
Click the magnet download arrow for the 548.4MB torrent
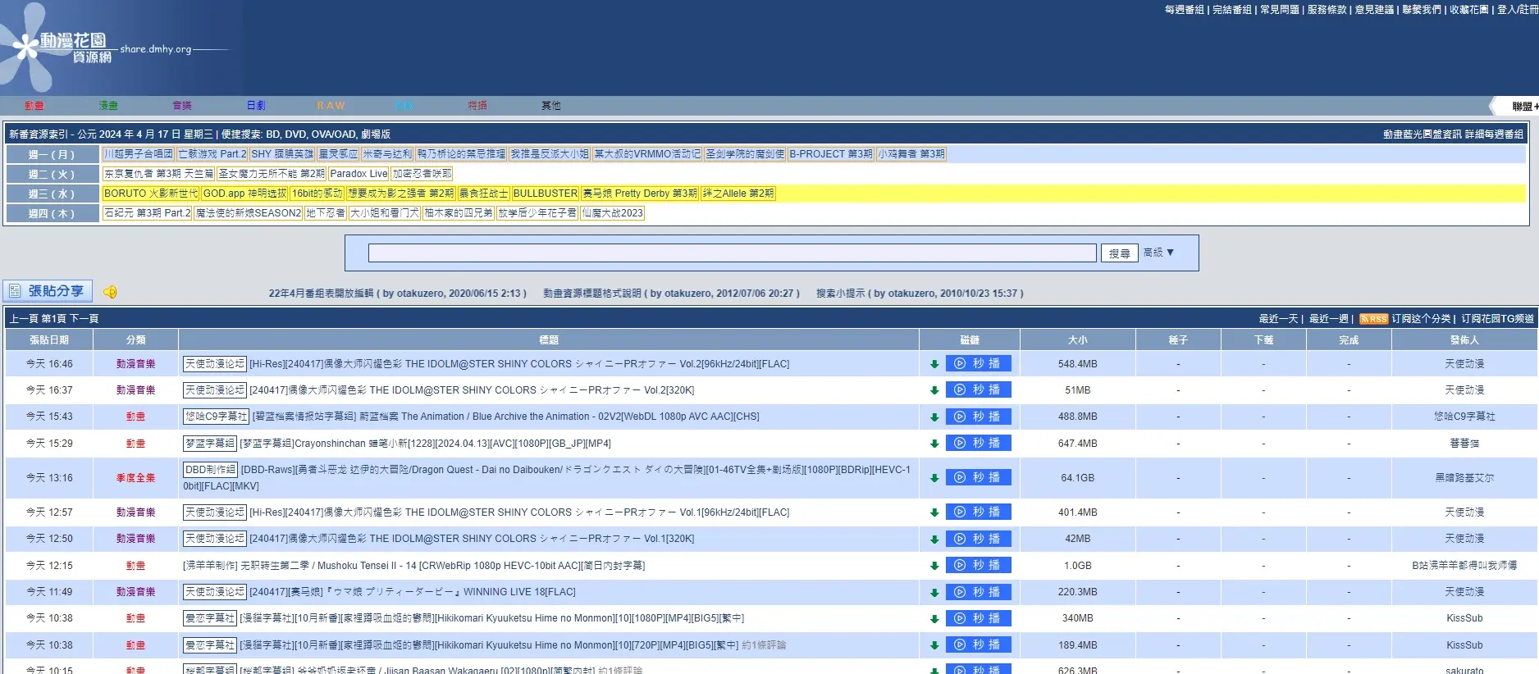934,365
